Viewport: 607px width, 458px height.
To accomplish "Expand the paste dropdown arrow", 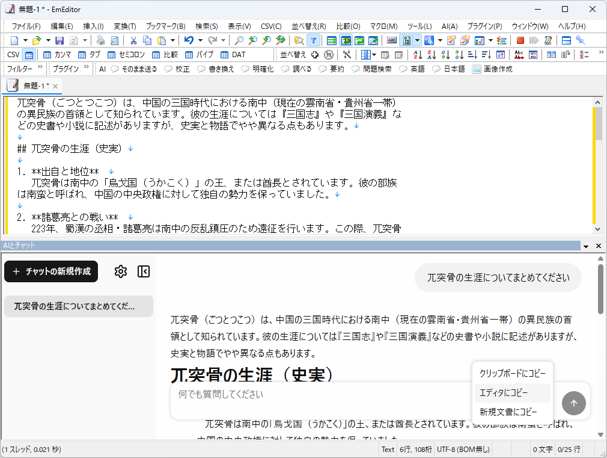I will click(x=172, y=40).
